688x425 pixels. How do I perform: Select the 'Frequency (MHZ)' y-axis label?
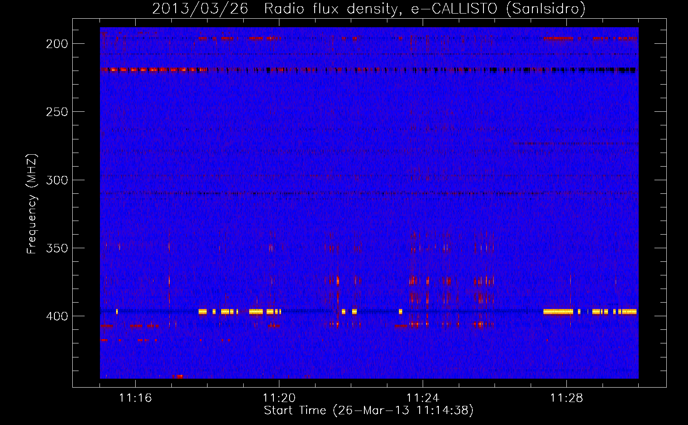pyautogui.click(x=32, y=204)
